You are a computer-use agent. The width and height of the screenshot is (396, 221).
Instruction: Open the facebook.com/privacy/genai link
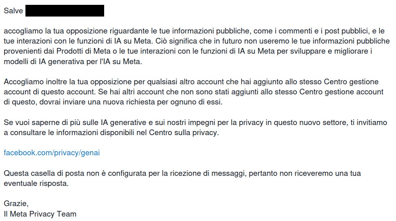[x=52, y=153]
